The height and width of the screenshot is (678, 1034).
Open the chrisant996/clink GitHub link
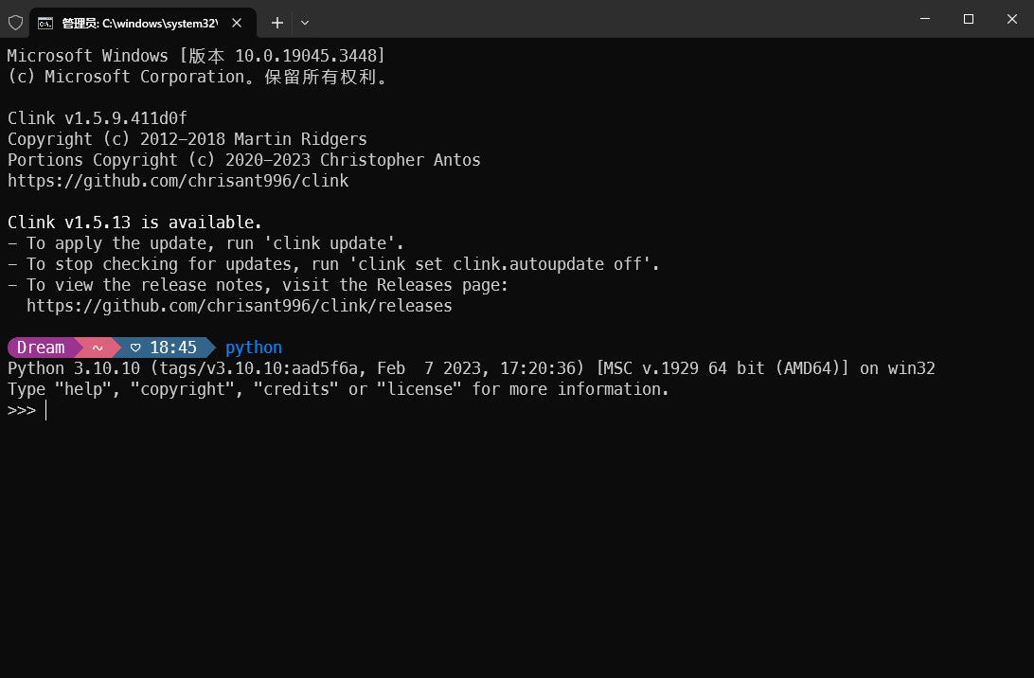[x=178, y=181]
